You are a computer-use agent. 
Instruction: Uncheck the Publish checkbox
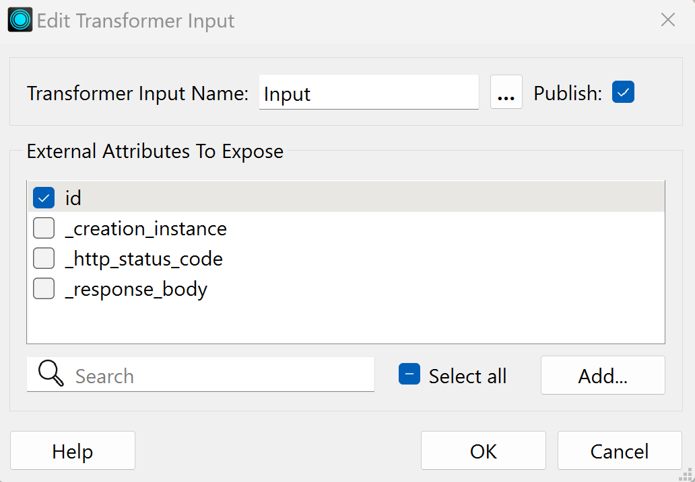click(x=623, y=92)
